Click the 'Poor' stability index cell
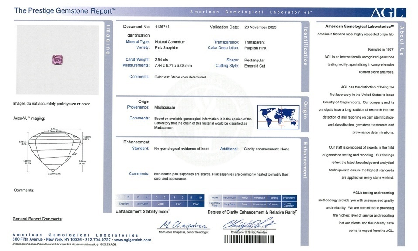 [x=195, y=204]
